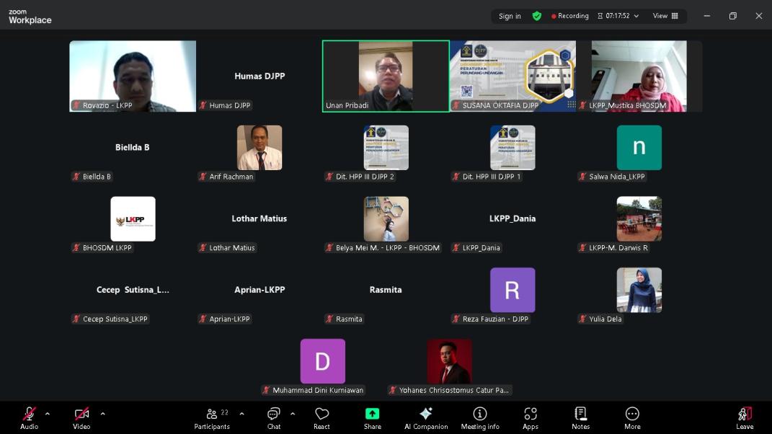Toggle the Participants list panel
The width and height of the screenshot is (772, 434).
(213, 414)
